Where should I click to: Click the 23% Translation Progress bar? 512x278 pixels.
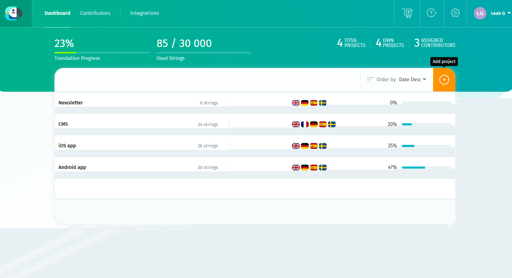[102, 53]
